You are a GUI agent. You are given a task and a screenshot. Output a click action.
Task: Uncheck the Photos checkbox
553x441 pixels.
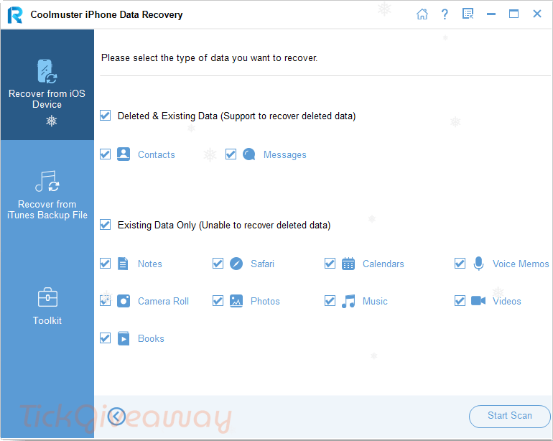click(x=218, y=301)
